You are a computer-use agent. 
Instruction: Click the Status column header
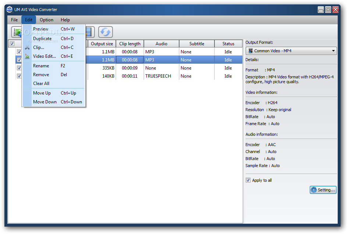(x=228, y=44)
